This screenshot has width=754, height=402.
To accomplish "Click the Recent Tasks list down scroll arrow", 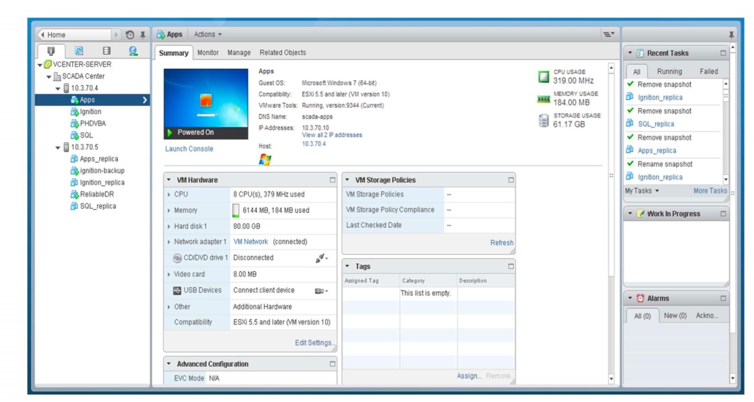I will click(x=725, y=179).
